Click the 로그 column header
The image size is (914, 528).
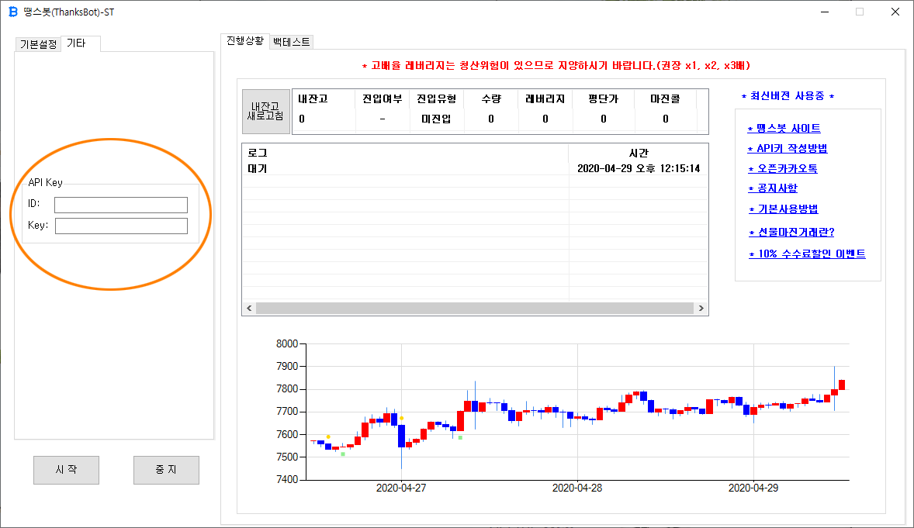pyautogui.click(x=405, y=153)
